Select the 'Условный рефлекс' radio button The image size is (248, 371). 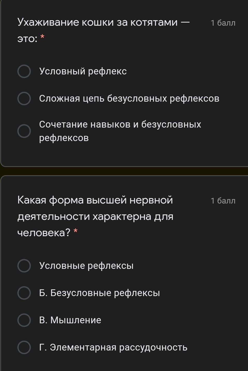coord(24,71)
